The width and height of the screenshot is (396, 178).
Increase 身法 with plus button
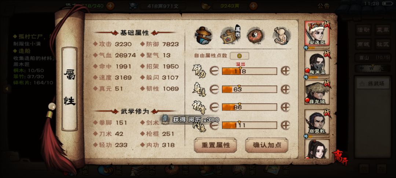(285, 89)
